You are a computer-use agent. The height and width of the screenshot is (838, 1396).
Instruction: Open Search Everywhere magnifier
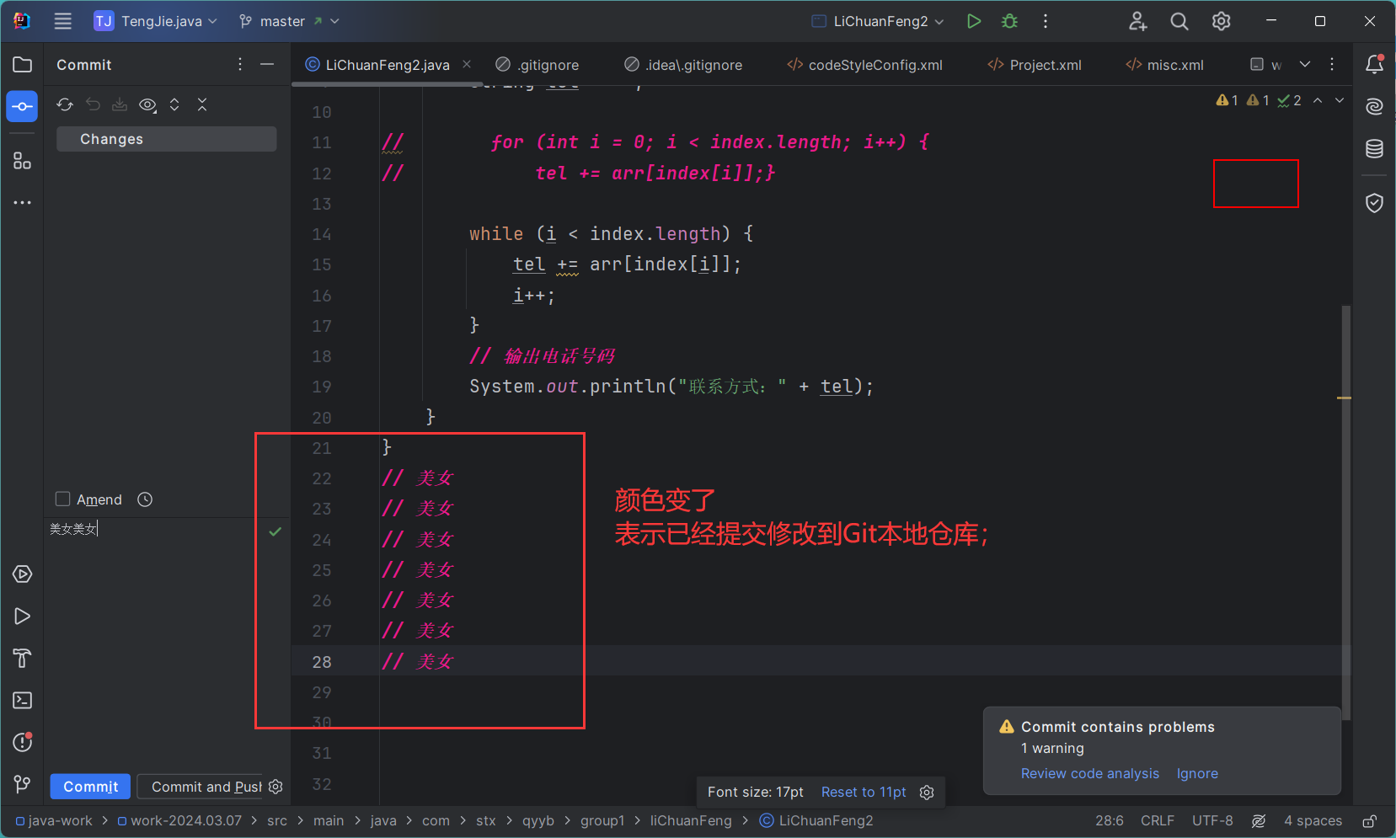click(1179, 21)
